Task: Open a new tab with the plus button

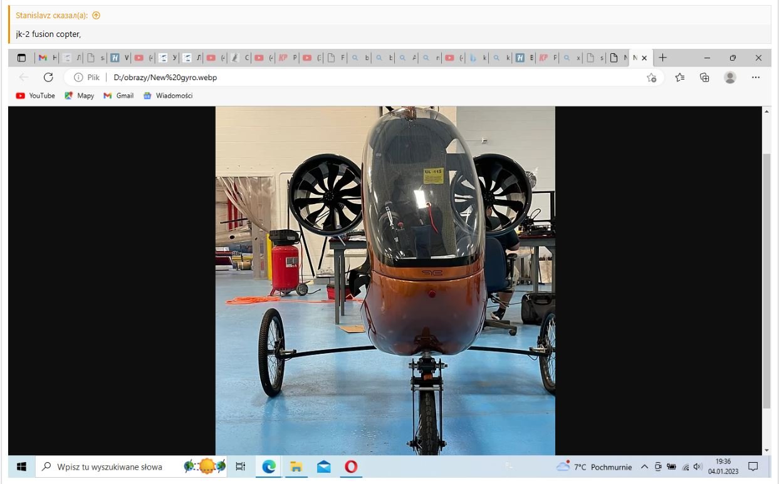Action: [x=662, y=58]
